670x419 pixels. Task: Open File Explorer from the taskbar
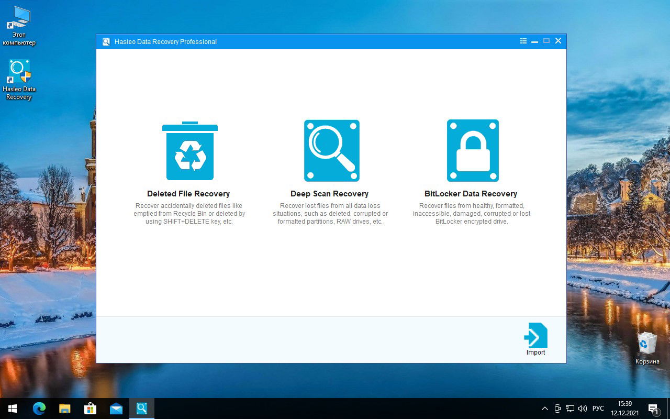click(64, 409)
